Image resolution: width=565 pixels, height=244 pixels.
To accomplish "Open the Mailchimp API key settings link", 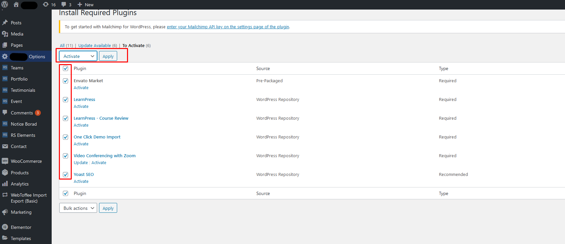I will (228, 27).
